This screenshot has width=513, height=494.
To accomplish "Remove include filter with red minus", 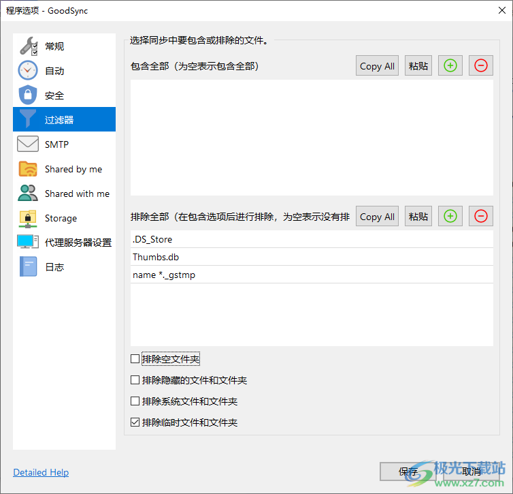I will 480,65.
